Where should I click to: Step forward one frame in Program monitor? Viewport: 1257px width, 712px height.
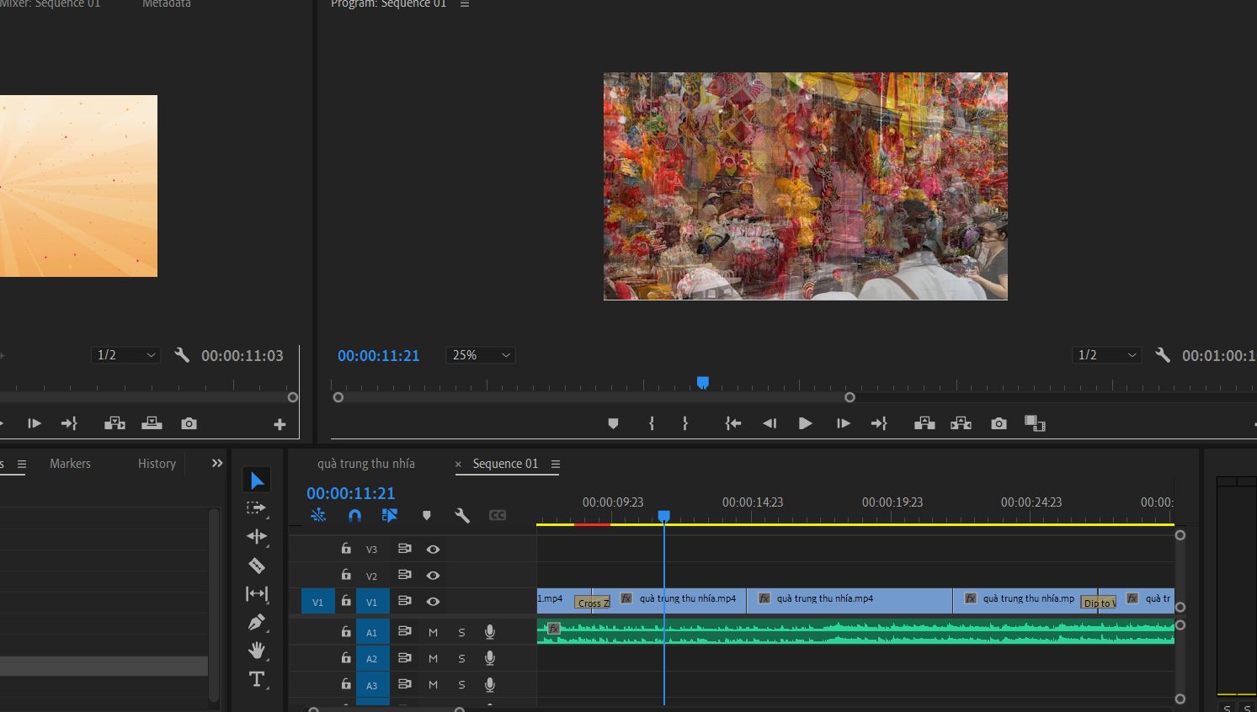843,423
